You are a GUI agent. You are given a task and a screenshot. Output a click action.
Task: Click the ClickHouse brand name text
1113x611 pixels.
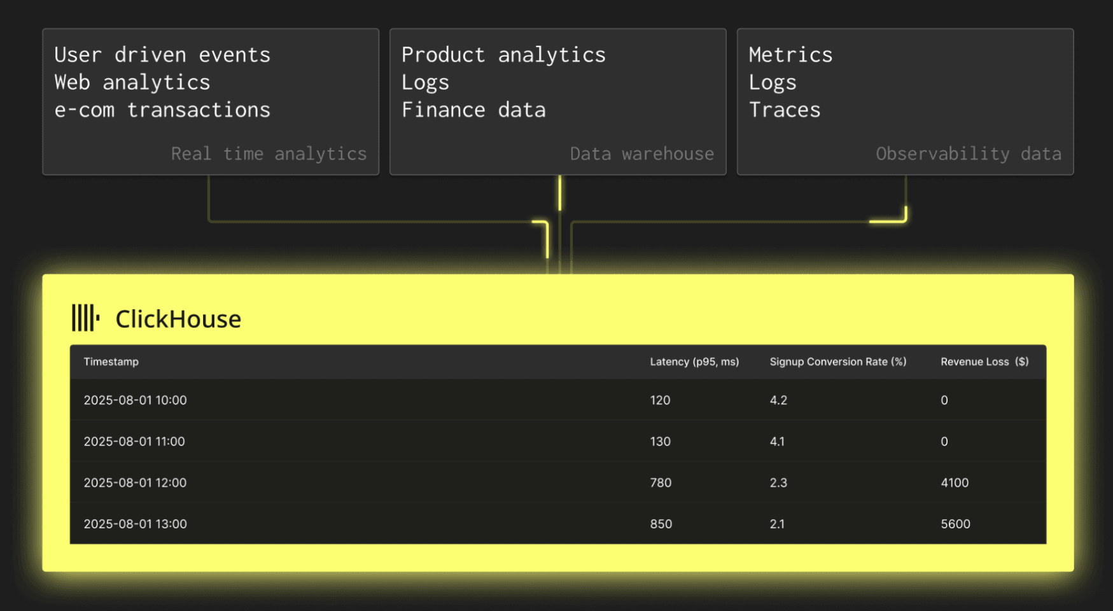coord(178,319)
